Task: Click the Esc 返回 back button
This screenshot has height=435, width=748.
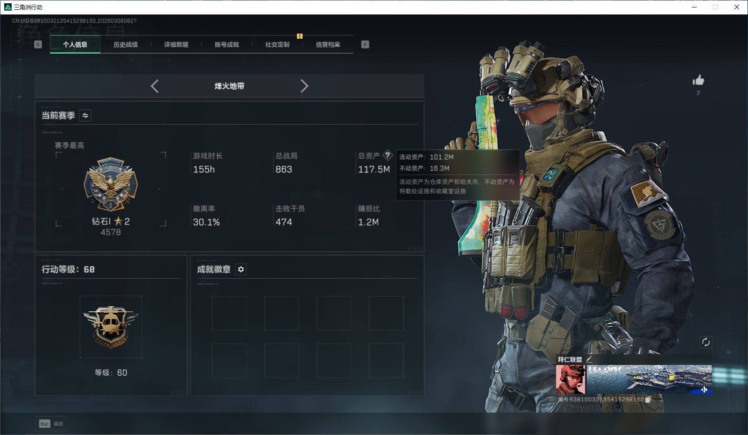Action: coord(51,423)
